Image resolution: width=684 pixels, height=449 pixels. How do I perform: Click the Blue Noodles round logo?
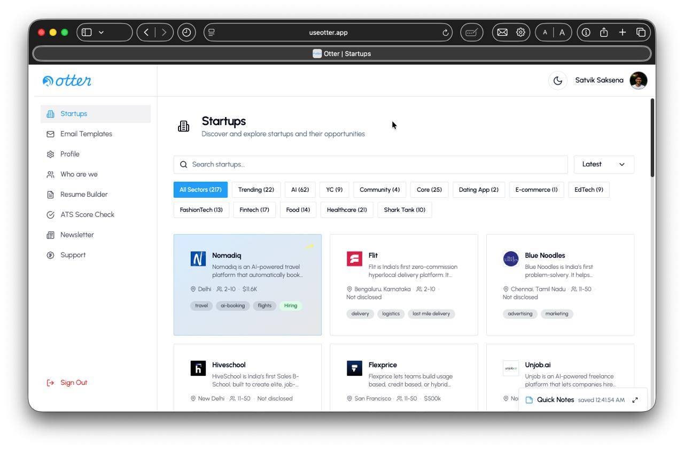[x=511, y=259]
